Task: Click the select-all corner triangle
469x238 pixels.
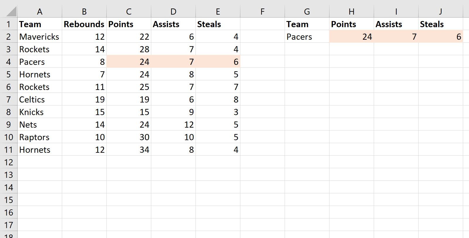Action: point(11,12)
